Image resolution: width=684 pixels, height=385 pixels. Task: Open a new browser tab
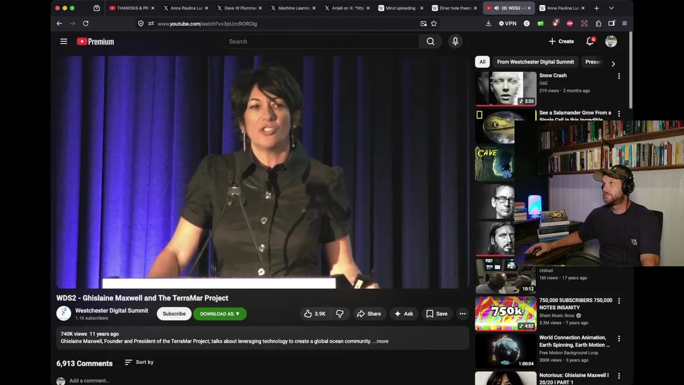coord(596,8)
